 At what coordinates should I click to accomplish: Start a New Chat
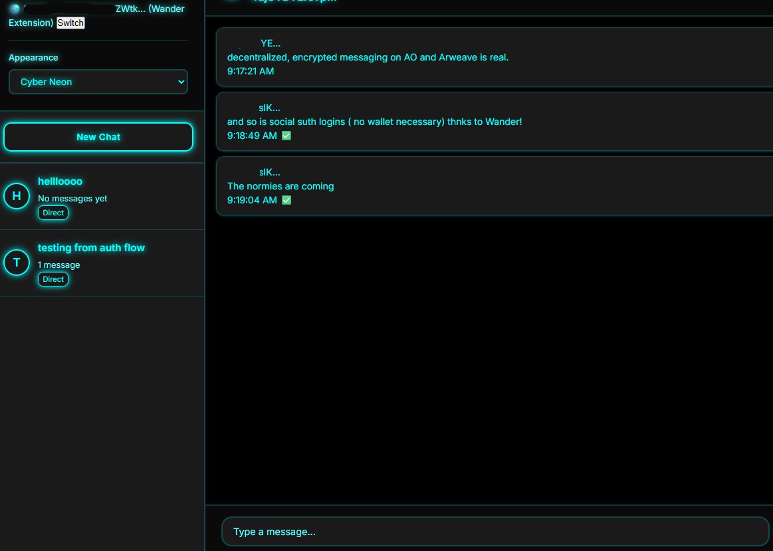click(98, 137)
